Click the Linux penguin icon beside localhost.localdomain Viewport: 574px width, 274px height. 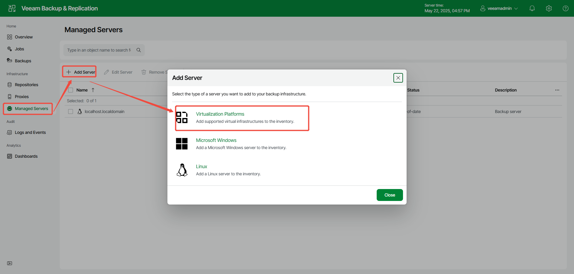pos(80,112)
